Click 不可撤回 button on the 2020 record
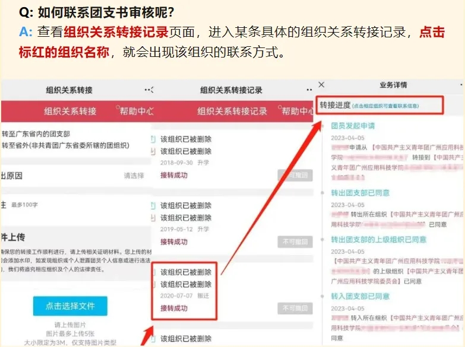The height and width of the screenshot is (347, 465). coord(295,308)
